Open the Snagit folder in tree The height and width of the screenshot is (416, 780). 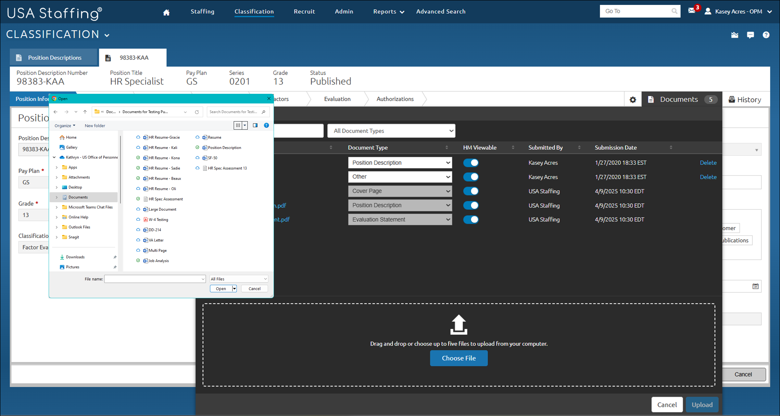[x=71, y=237]
